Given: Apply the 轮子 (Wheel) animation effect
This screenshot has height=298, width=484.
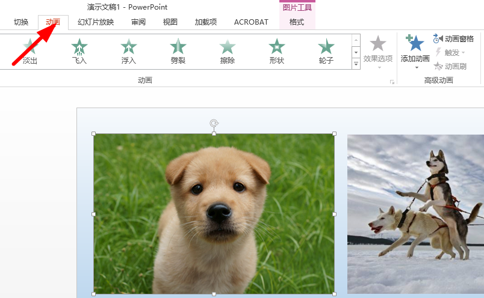Looking at the screenshot, I should click(x=326, y=52).
